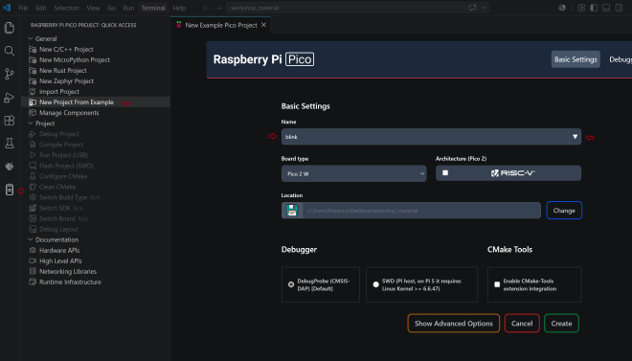Click Run Project (USB) entry
632x361 pixels.
[x=63, y=155]
